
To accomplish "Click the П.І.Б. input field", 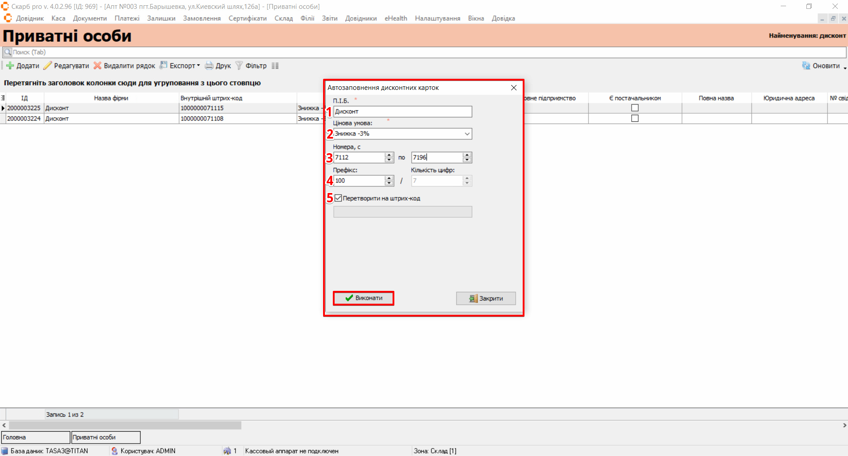I will tap(402, 112).
